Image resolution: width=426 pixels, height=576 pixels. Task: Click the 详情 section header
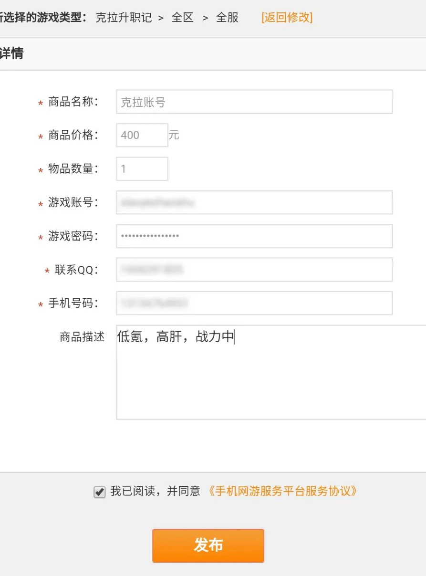[11, 53]
